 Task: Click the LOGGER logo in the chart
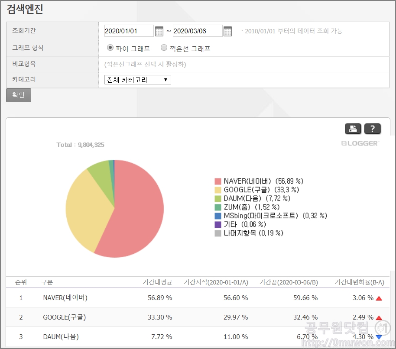tap(360, 143)
